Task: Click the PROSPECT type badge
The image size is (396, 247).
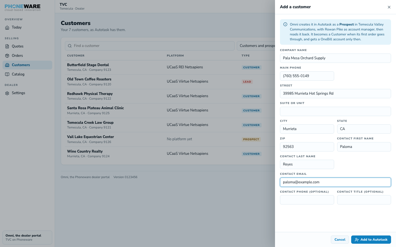Action: point(251,139)
